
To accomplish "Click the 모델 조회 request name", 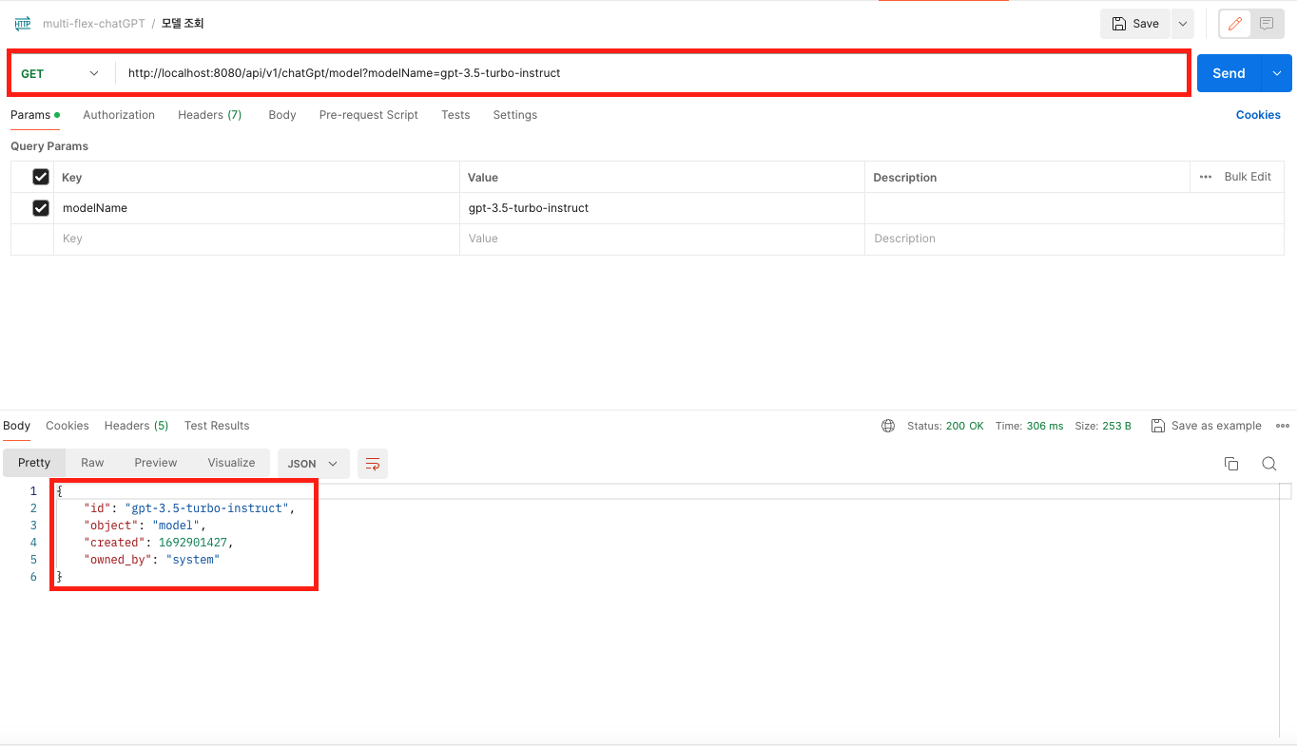I will (x=183, y=24).
